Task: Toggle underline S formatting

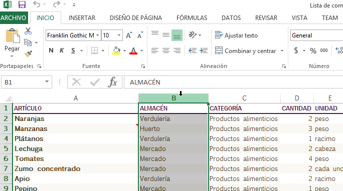Action: [x=73, y=50]
